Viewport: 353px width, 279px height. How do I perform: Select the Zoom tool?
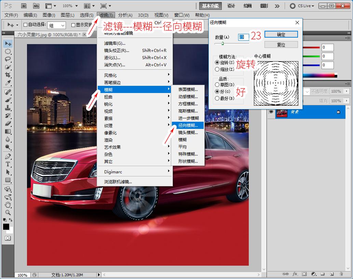pos(8,212)
